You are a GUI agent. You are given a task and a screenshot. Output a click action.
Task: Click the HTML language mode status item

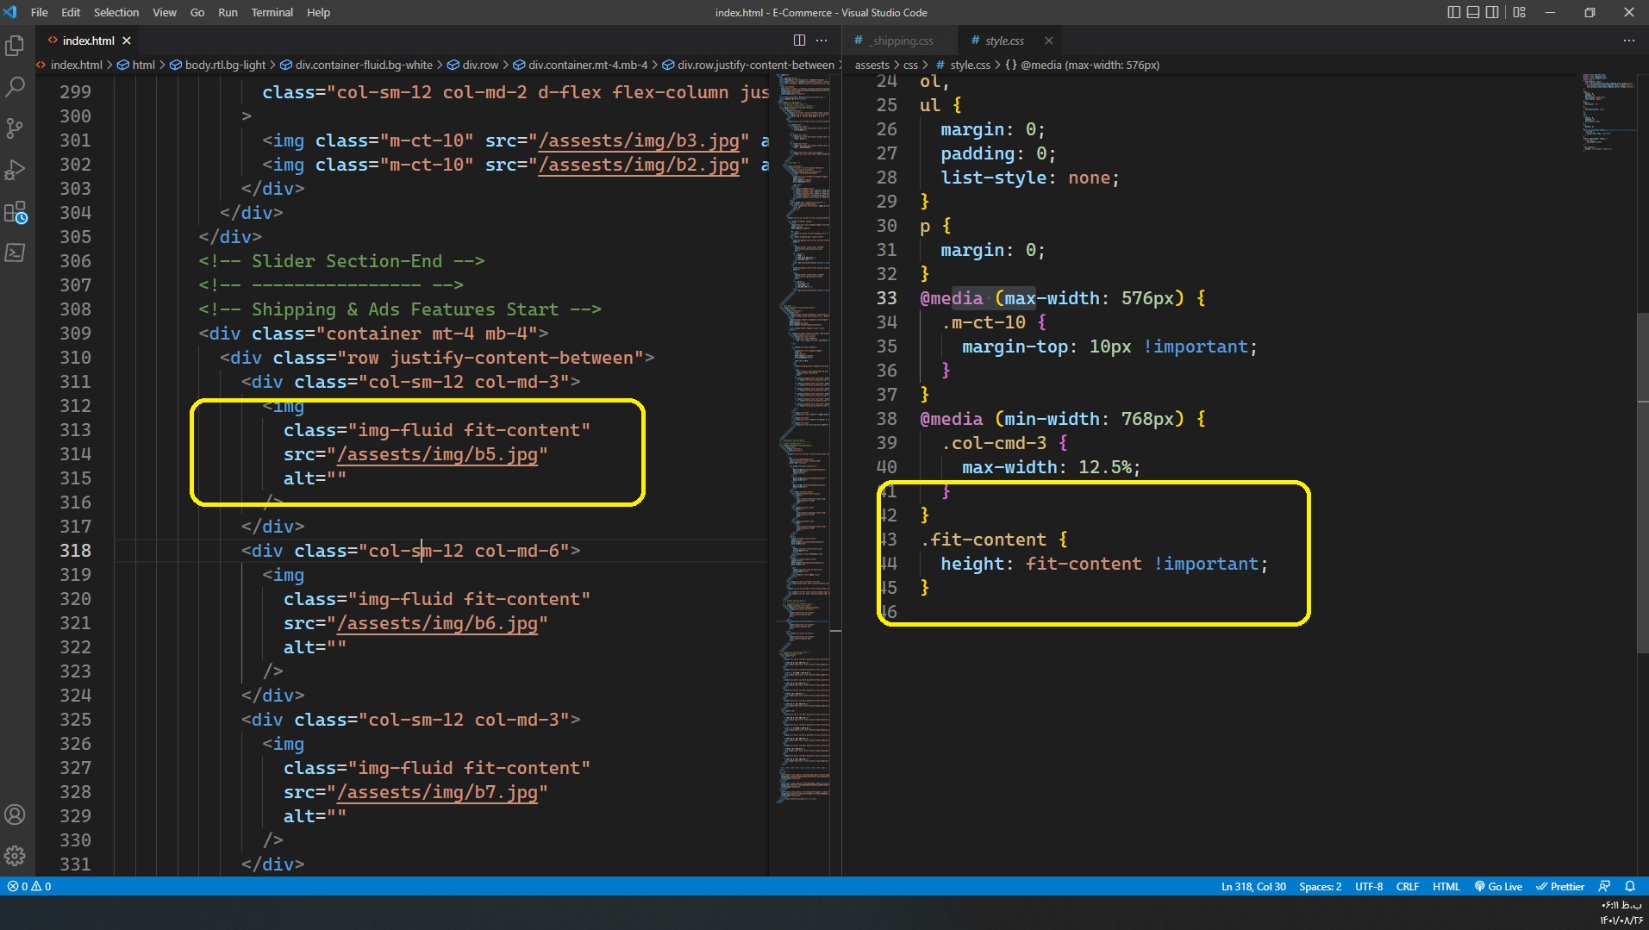pos(1446,886)
